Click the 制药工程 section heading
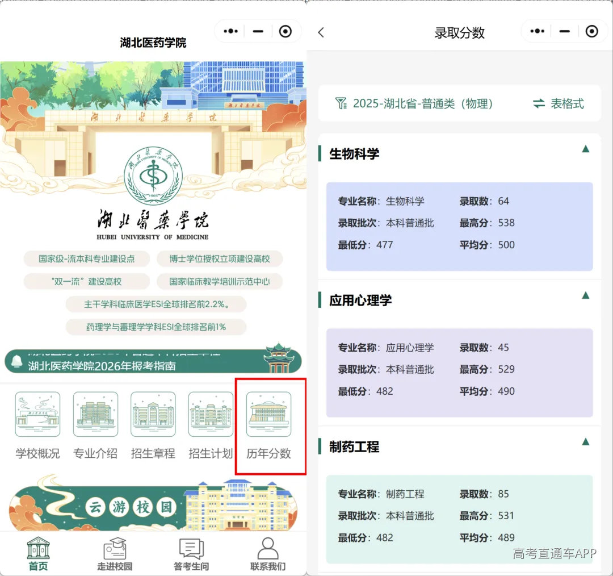This screenshot has width=613, height=576. point(354,446)
